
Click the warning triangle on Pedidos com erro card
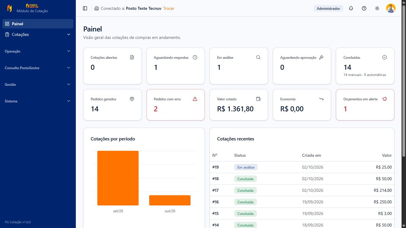coord(195,99)
